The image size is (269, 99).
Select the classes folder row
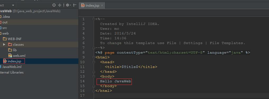(39, 45)
